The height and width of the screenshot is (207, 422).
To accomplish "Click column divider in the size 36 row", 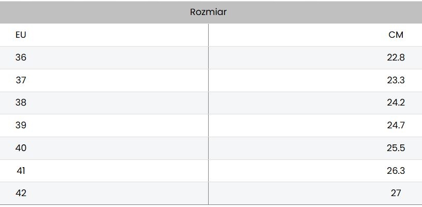I will [x=209, y=57].
